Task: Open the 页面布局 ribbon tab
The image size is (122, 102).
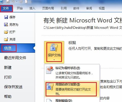Action: pos(48,8)
